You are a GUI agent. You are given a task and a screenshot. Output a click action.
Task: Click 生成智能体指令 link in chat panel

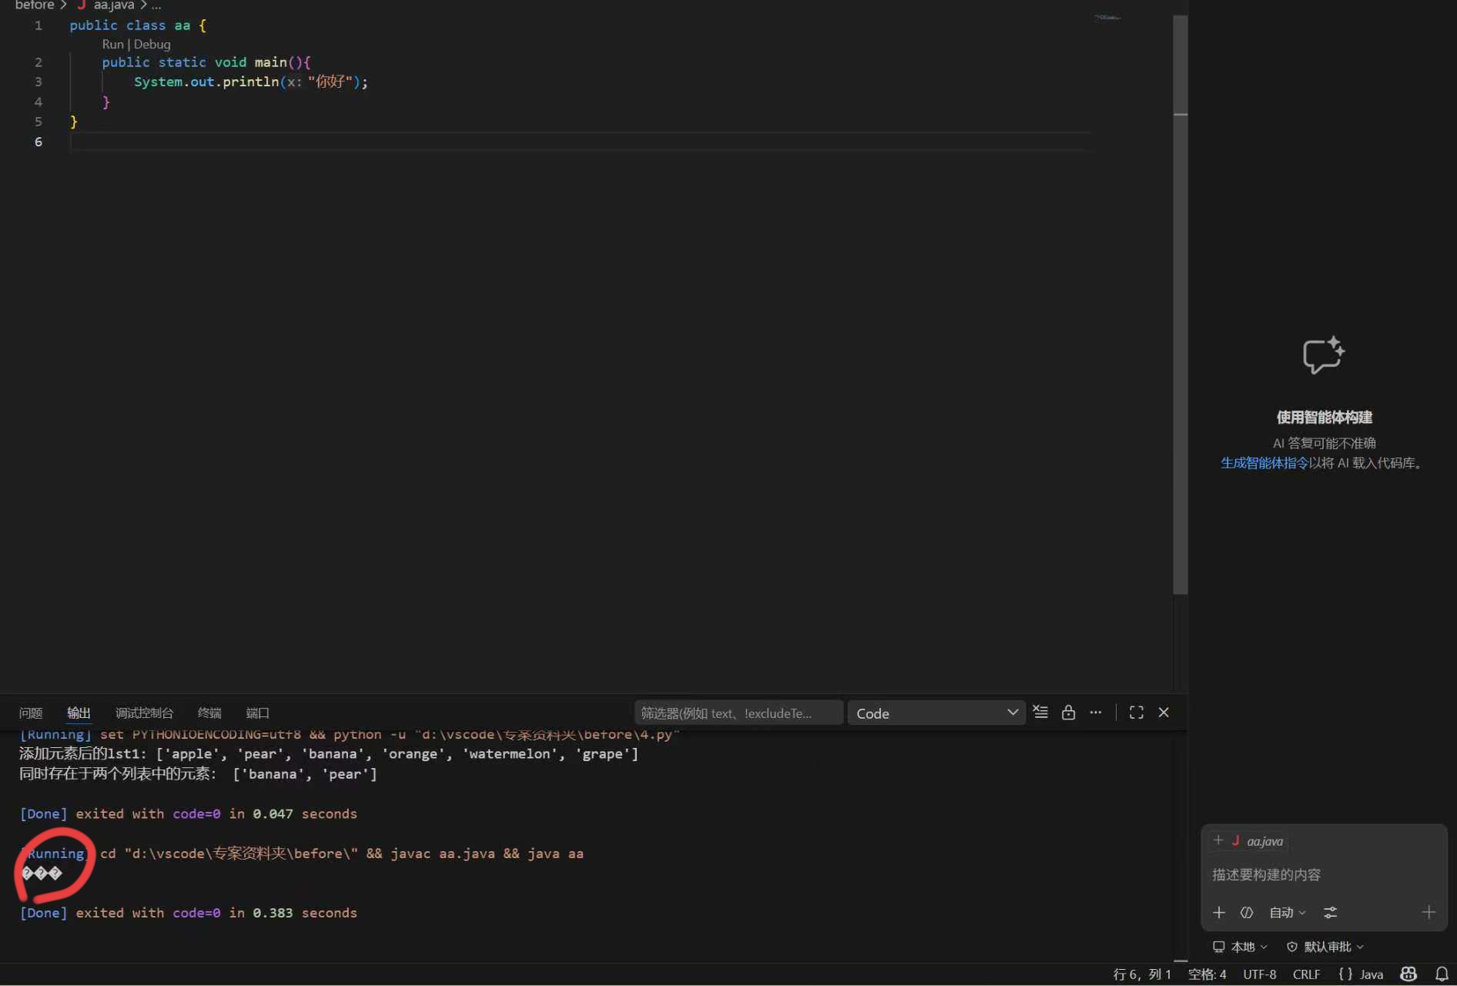(x=1264, y=463)
